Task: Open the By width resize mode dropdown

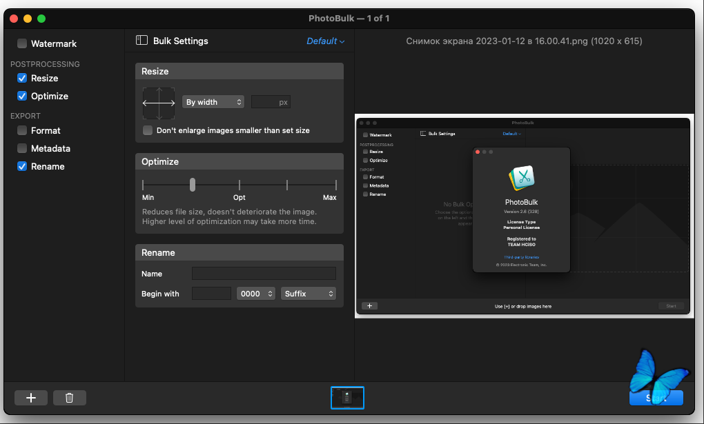Action: (213, 102)
